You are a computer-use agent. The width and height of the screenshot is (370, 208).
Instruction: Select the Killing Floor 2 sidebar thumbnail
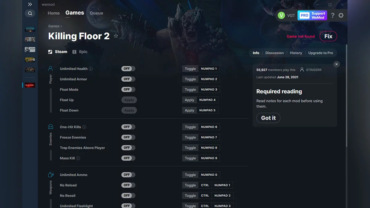[30, 85]
